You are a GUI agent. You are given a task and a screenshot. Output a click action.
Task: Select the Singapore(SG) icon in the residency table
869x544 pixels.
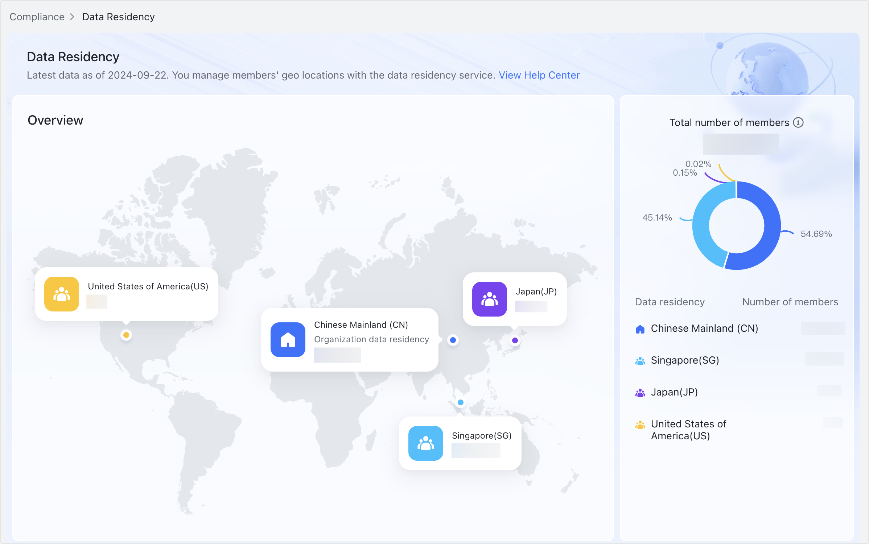click(x=640, y=360)
